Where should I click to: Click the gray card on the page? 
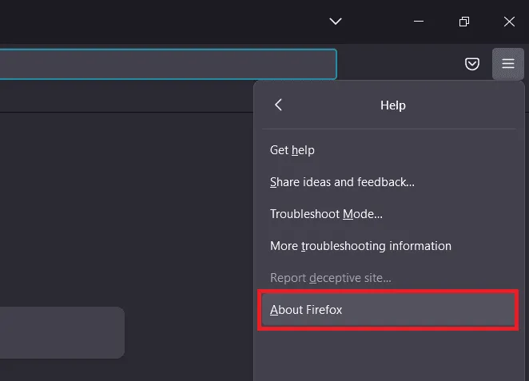click(62, 332)
